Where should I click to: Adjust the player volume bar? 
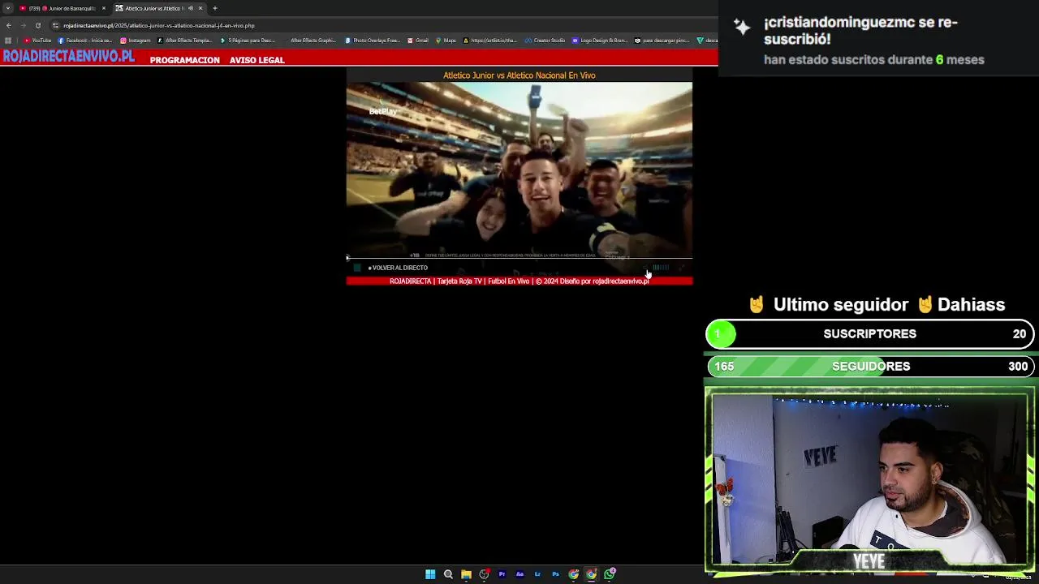[661, 268]
